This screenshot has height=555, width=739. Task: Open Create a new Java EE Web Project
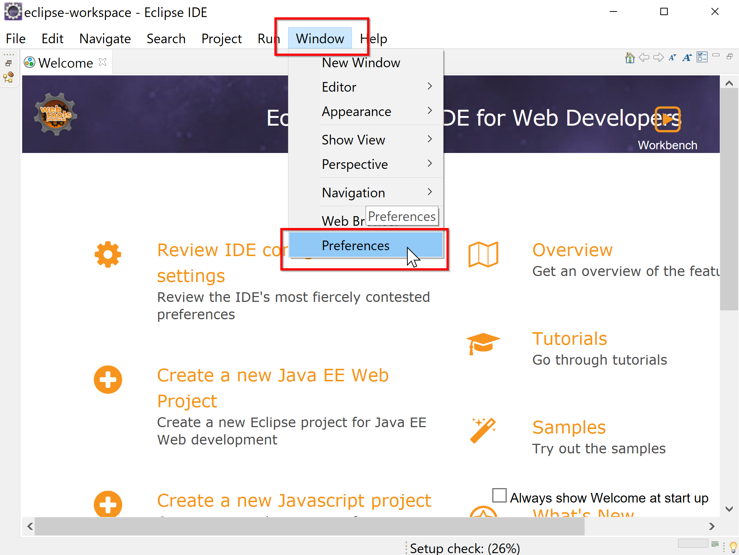(273, 388)
